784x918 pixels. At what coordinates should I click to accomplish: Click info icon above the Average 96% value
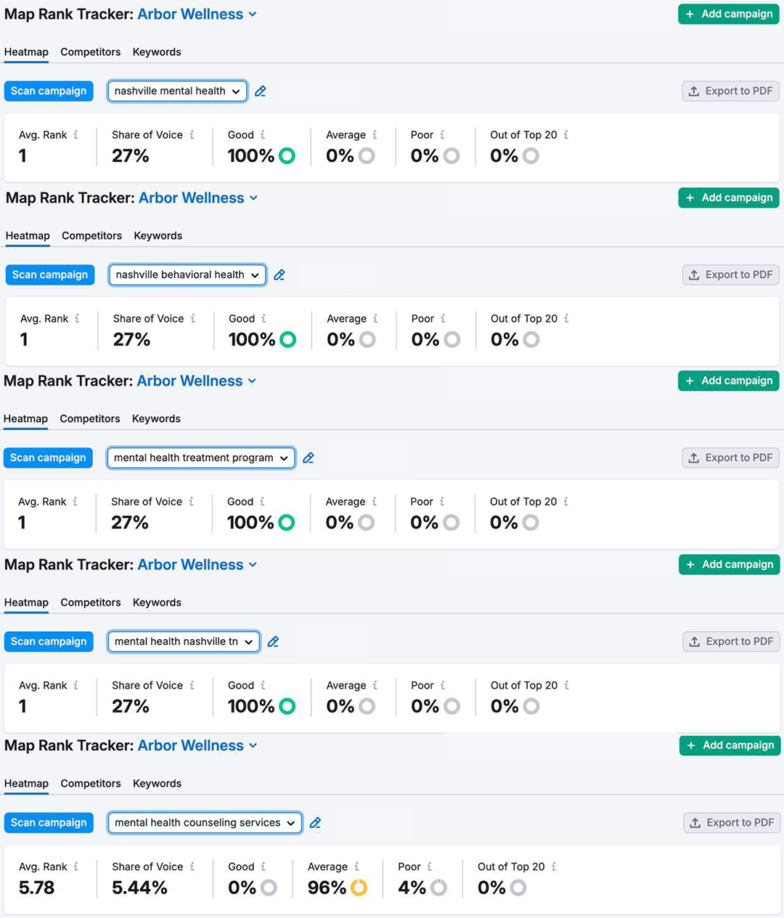click(x=357, y=866)
